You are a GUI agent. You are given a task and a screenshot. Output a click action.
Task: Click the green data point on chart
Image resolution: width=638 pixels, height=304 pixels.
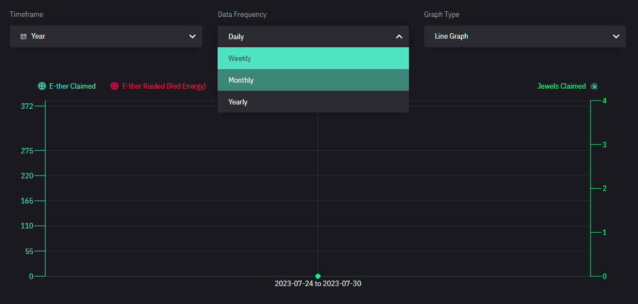point(318,276)
